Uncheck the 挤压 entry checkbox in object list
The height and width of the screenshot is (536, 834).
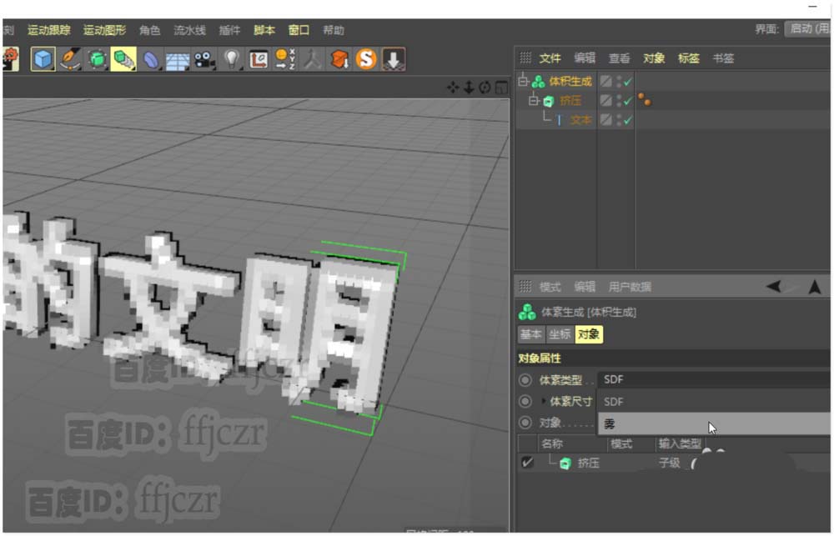pyautogui.click(x=527, y=463)
